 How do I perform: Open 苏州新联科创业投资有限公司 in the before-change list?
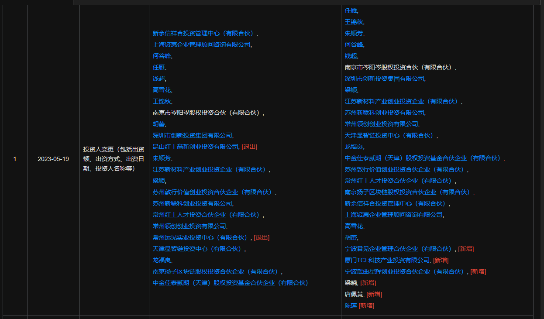click(192, 203)
